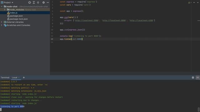Image resolution: width=200 pixels, height=112 pixels.
Task: Click the folded cors options hint
Action: 75,17
